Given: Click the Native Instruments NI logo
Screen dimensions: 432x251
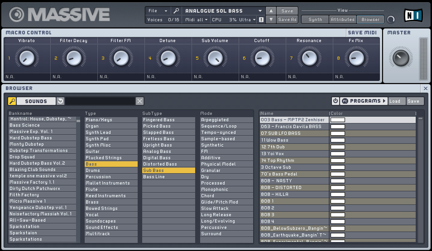Looking at the screenshot, I should tap(413, 15).
